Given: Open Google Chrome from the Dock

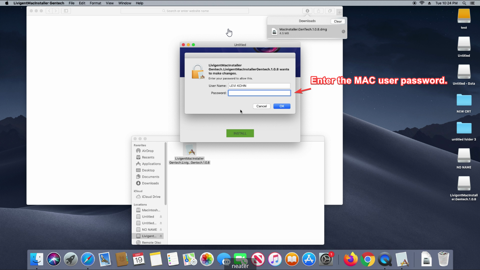Looking at the screenshot, I should pos(368,259).
